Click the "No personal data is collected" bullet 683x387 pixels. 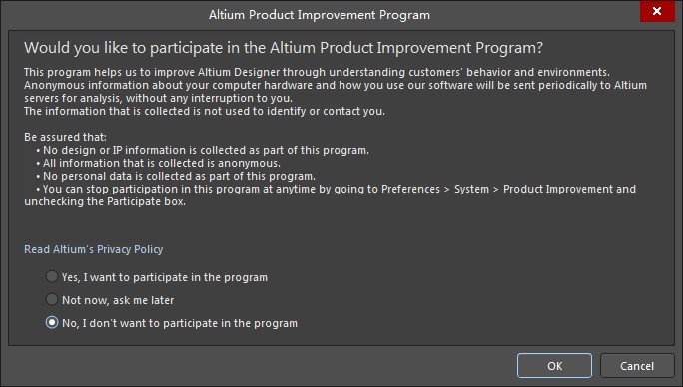click(176, 176)
